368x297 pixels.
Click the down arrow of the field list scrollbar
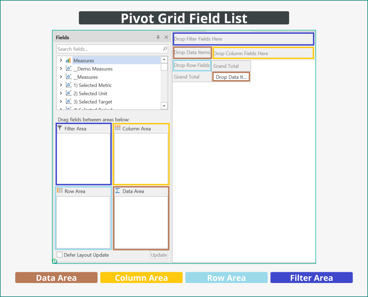(164, 106)
